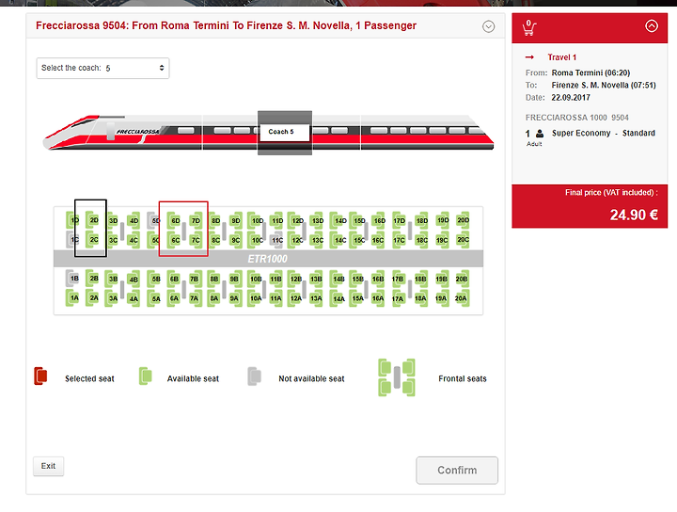
Task: Pick seat 9C
Action: coord(235,240)
